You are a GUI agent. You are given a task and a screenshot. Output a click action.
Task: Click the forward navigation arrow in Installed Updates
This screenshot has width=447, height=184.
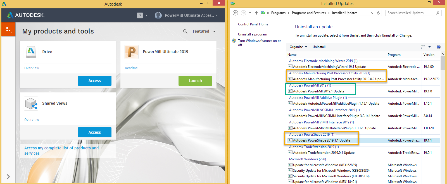point(243,13)
